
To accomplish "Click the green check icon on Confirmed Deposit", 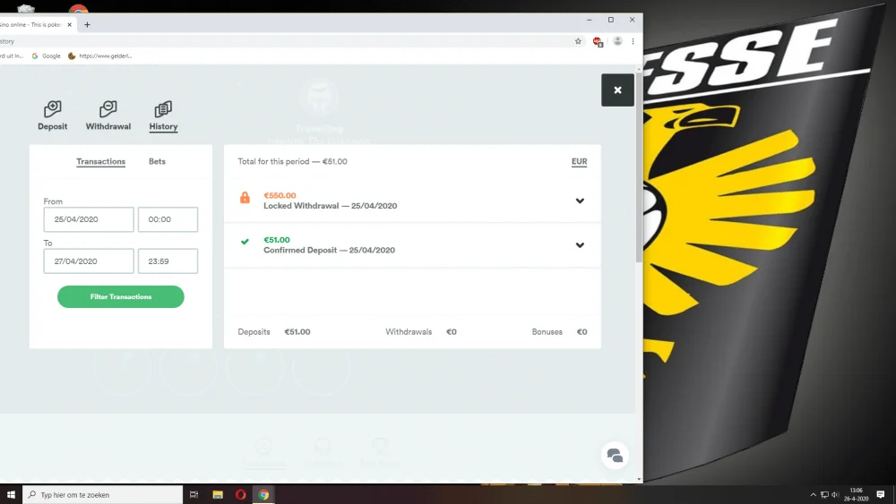I will [x=245, y=242].
